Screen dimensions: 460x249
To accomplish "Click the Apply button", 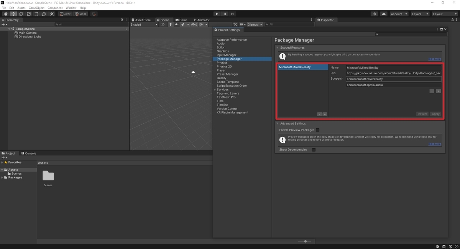I will click(435, 114).
